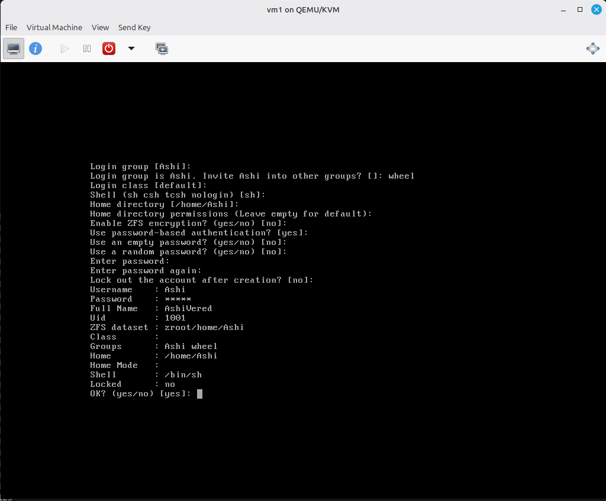The image size is (606, 501).
Task: Click the cursor at the OK? (yes/no) prompt
Action: [x=199, y=394]
